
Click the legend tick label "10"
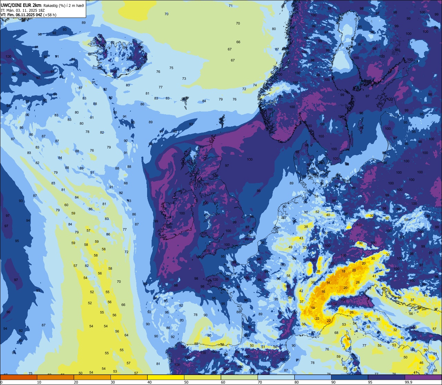(39, 382)
